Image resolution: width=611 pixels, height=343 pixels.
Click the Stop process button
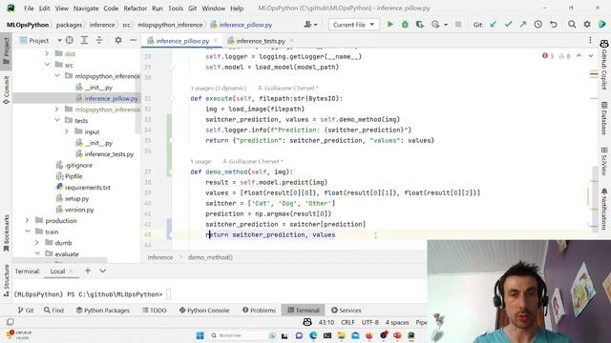[x=458, y=25]
